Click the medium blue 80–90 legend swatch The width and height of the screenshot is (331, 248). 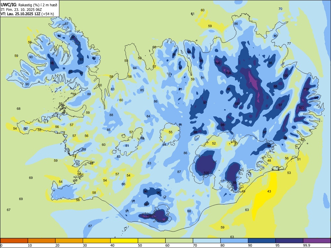pos(234,241)
